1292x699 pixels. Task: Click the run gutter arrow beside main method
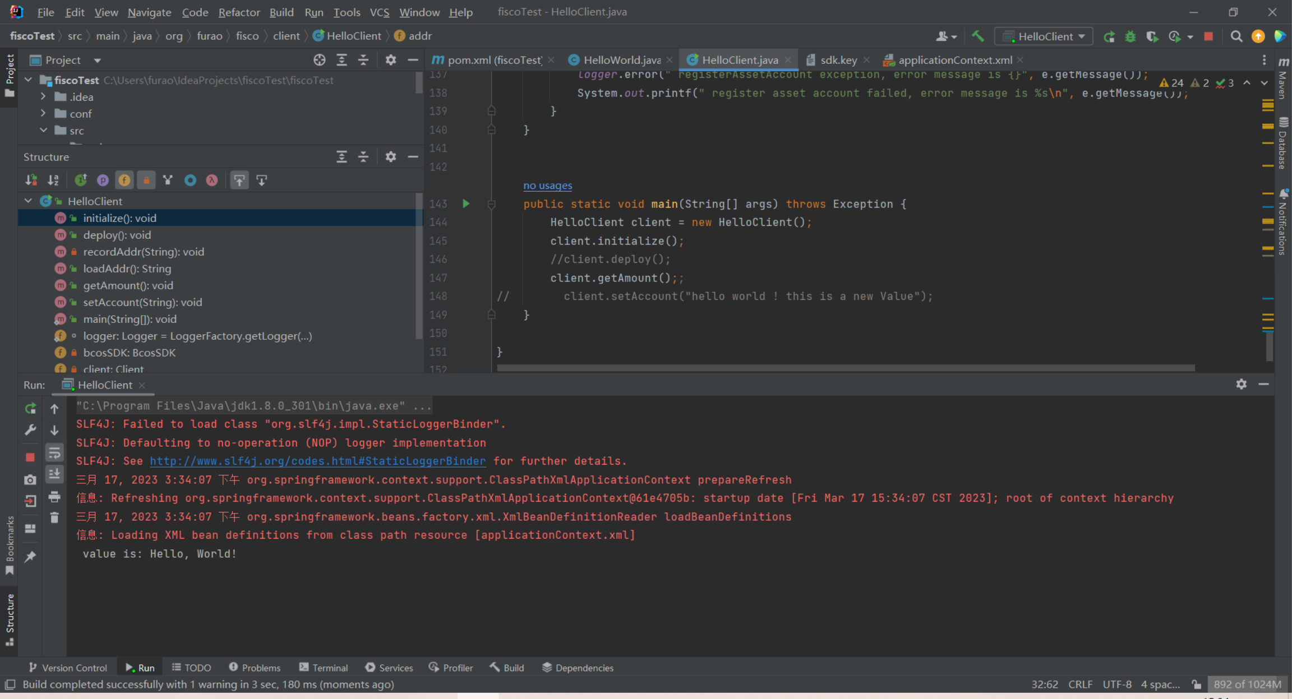(x=466, y=204)
